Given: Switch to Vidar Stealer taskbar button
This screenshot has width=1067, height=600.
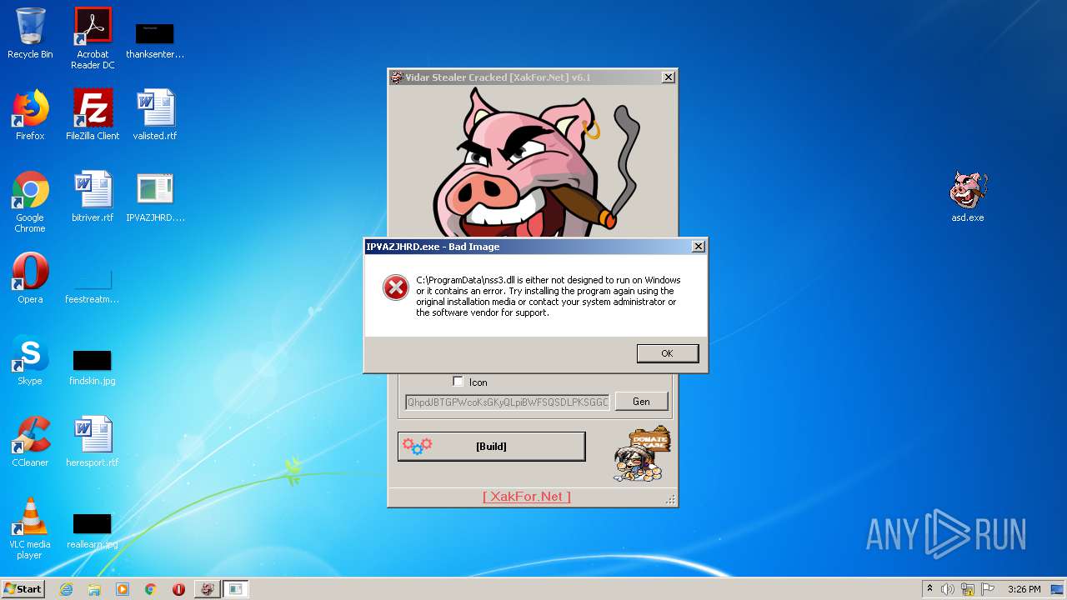Looking at the screenshot, I should coord(207,589).
